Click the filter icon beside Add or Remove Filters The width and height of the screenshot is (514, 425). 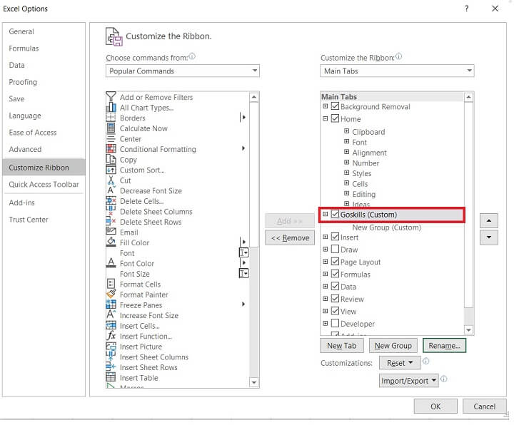[x=111, y=97]
